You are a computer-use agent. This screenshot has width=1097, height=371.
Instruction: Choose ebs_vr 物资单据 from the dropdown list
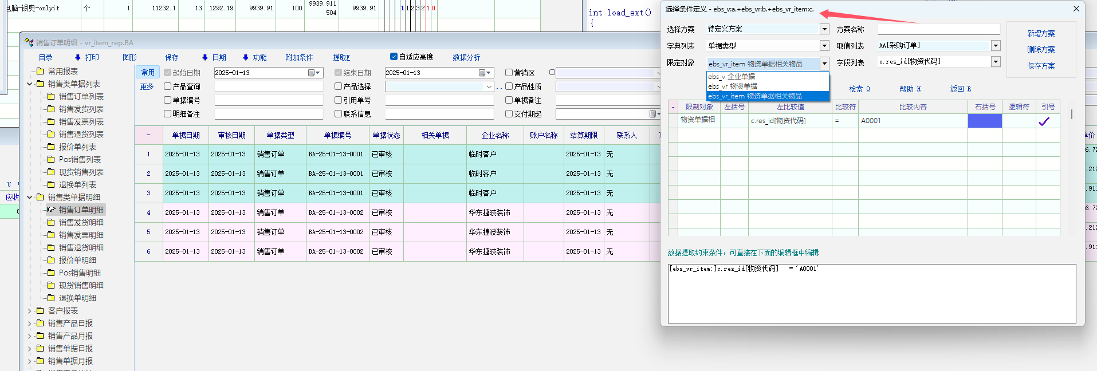733,86
